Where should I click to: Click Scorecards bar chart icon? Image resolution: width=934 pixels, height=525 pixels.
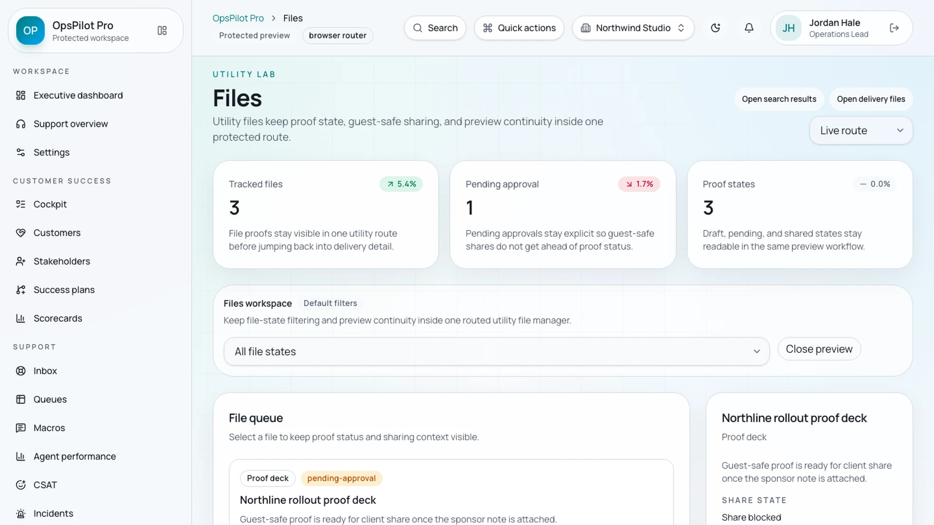click(x=20, y=318)
